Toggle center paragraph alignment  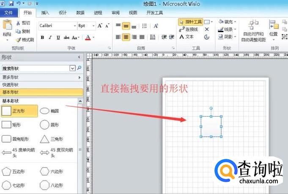click(x=126, y=37)
